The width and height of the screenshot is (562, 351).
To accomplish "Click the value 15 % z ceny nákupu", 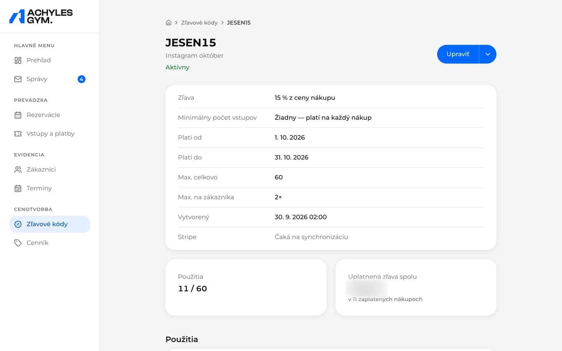I will pos(305,98).
